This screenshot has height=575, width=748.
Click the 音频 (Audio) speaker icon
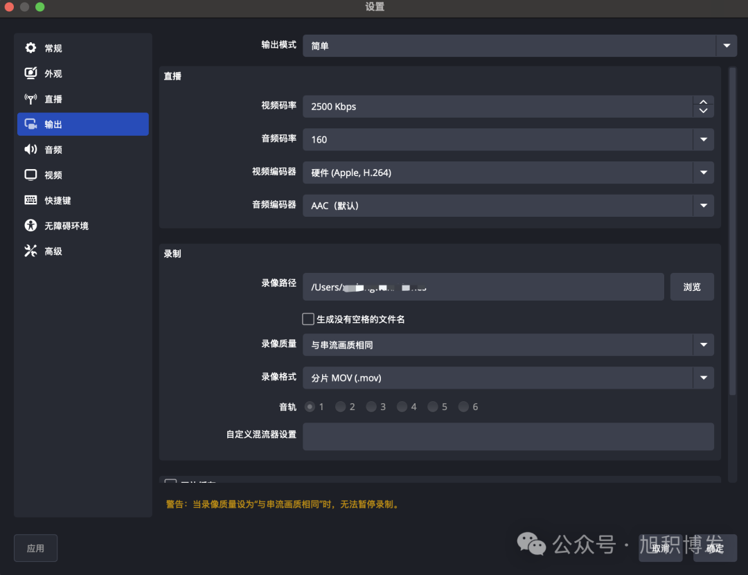pyautogui.click(x=30, y=149)
